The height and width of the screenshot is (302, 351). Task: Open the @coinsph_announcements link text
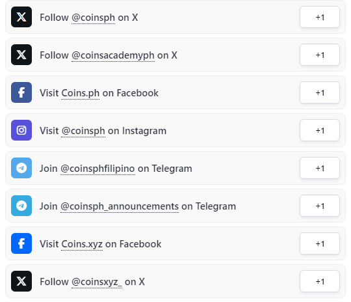pos(120,206)
